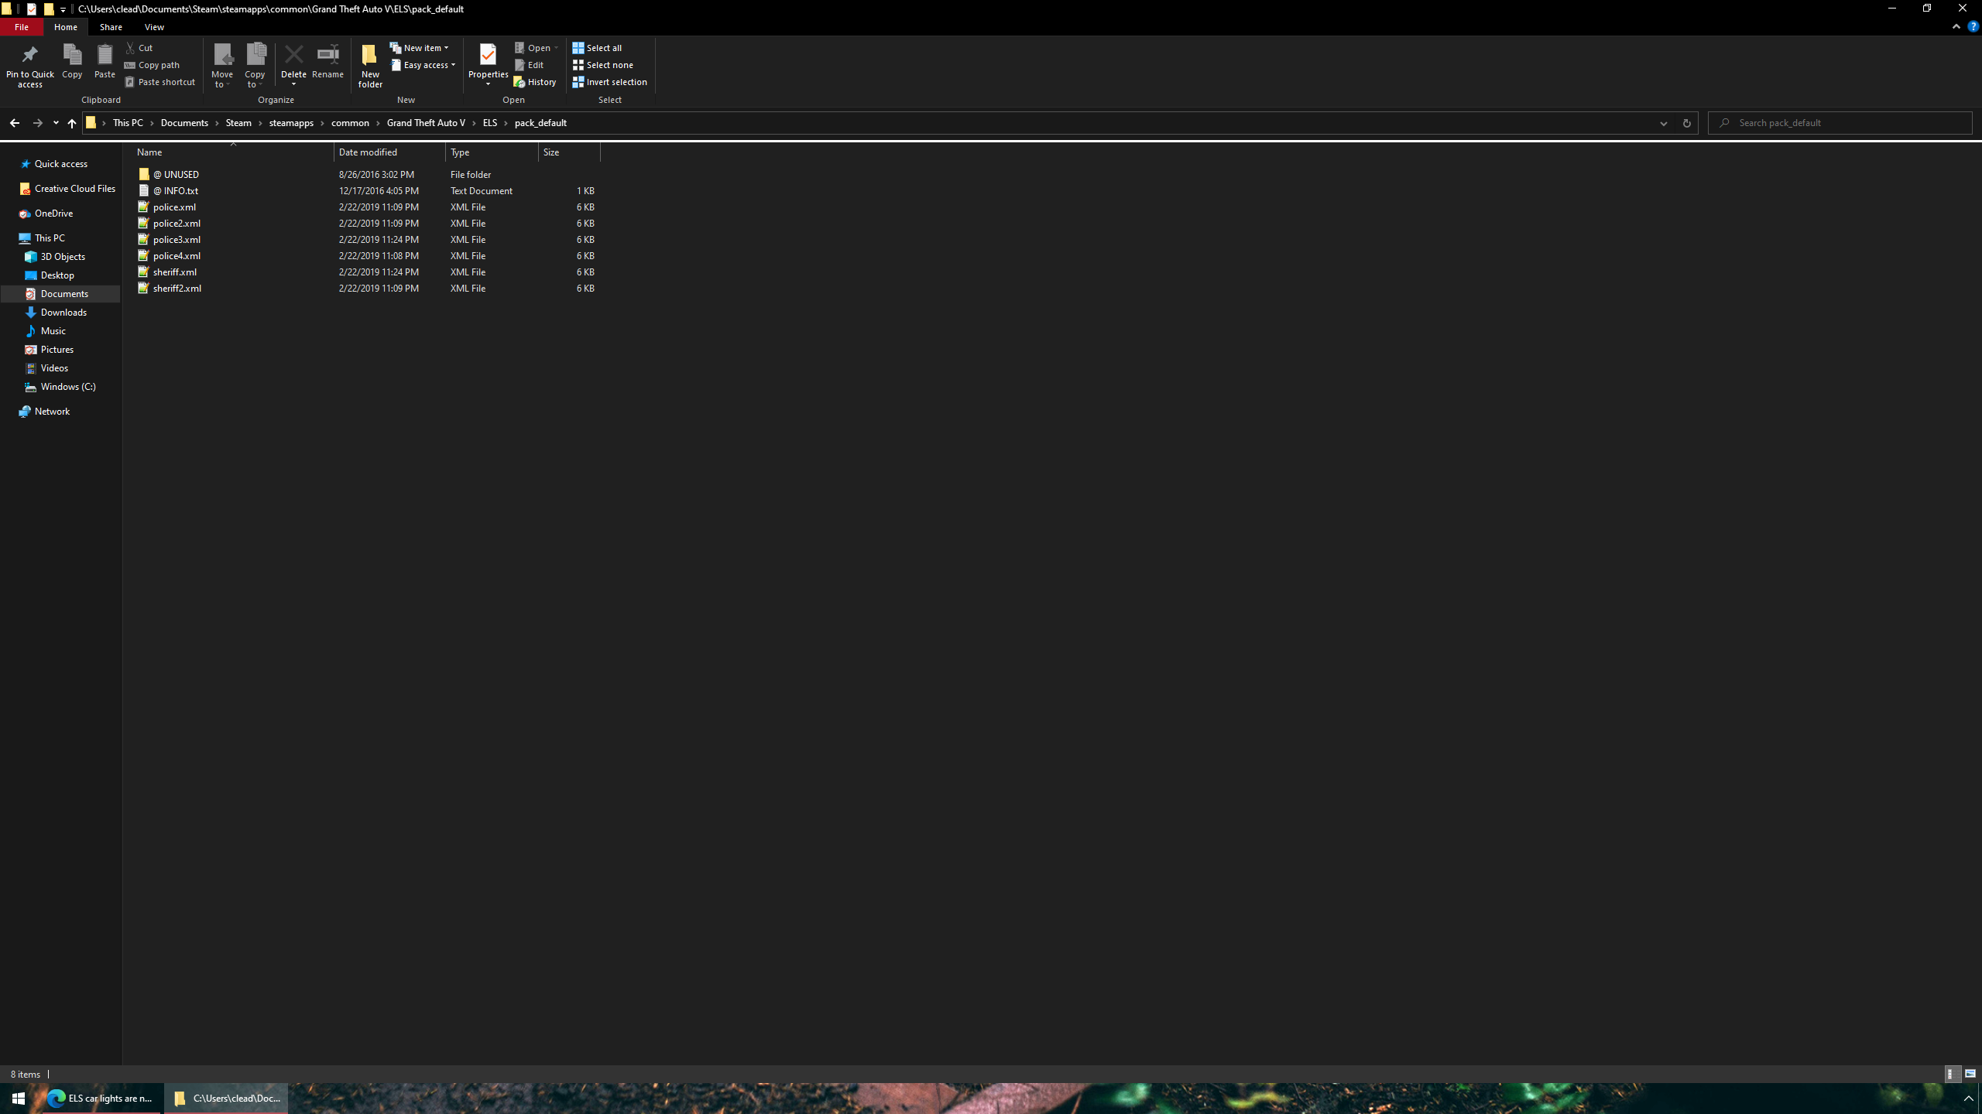Click the Paste icon in the ribbon

105,56
